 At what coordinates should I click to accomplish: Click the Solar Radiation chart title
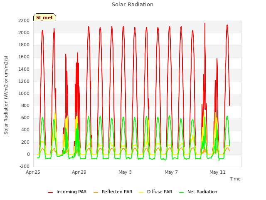pos(133,5)
